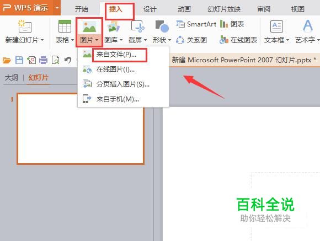Click the save floppy disk icon
The width and height of the screenshot is (320, 241).
tap(19, 60)
